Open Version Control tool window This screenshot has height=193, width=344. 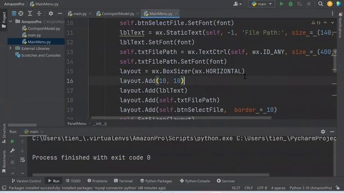[26, 181]
